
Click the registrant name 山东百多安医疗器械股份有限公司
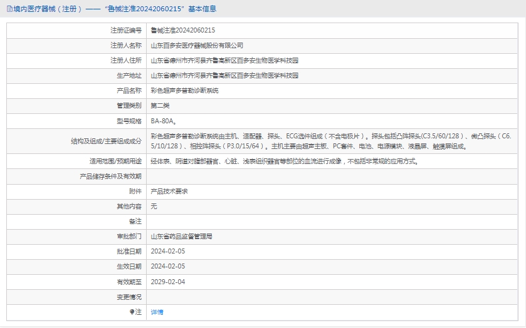tap(196, 45)
